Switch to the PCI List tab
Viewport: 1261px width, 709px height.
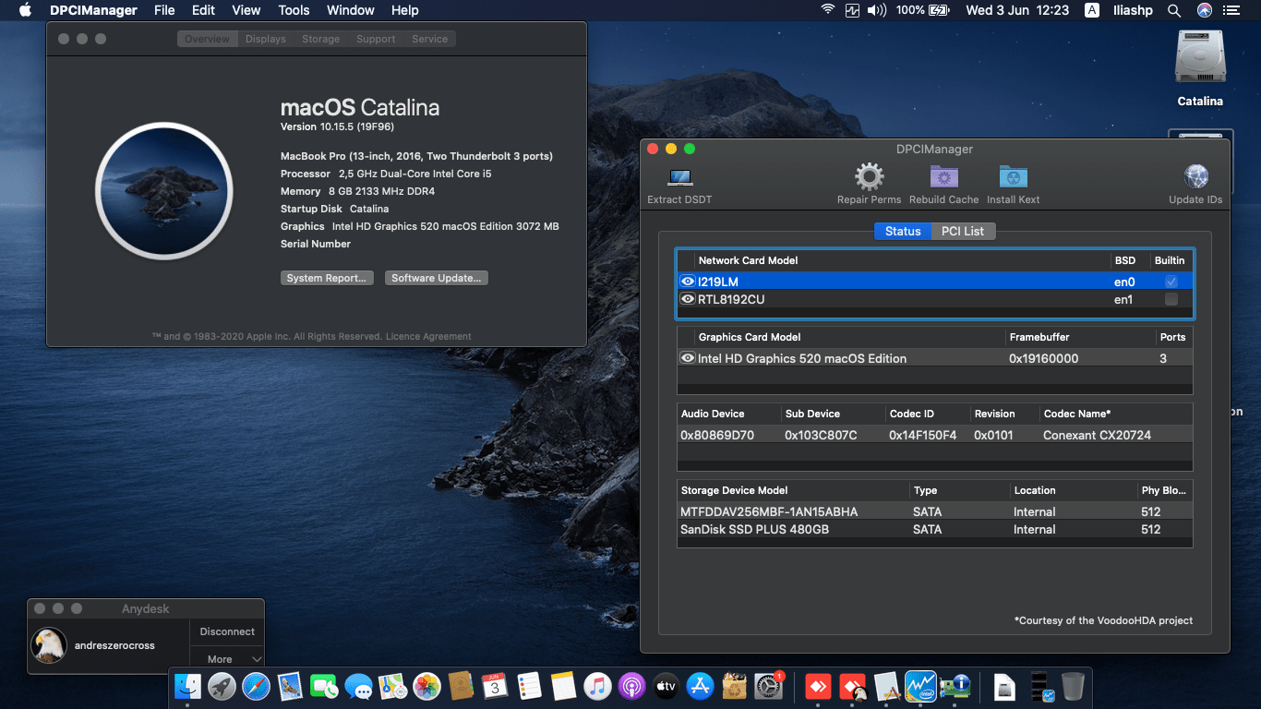(x=963, y=231)
